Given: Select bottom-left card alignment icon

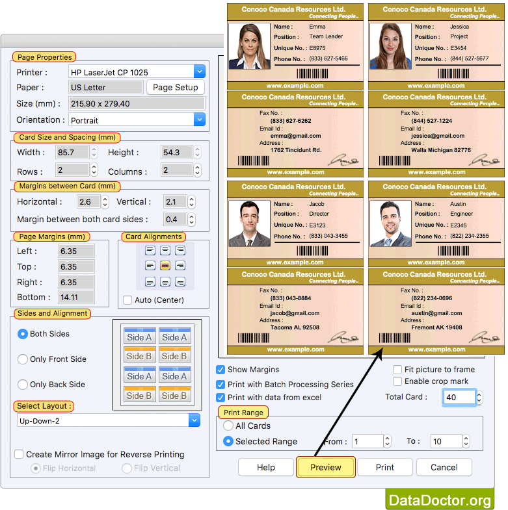Looking at the screenshot, I should coord(150,282).
